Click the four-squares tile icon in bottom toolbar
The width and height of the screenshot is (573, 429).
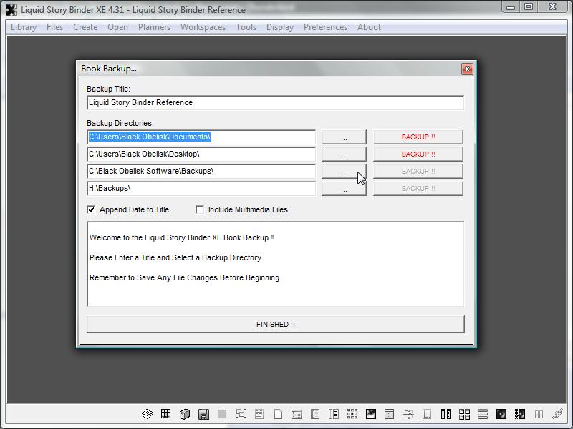(x=464, y=414)
